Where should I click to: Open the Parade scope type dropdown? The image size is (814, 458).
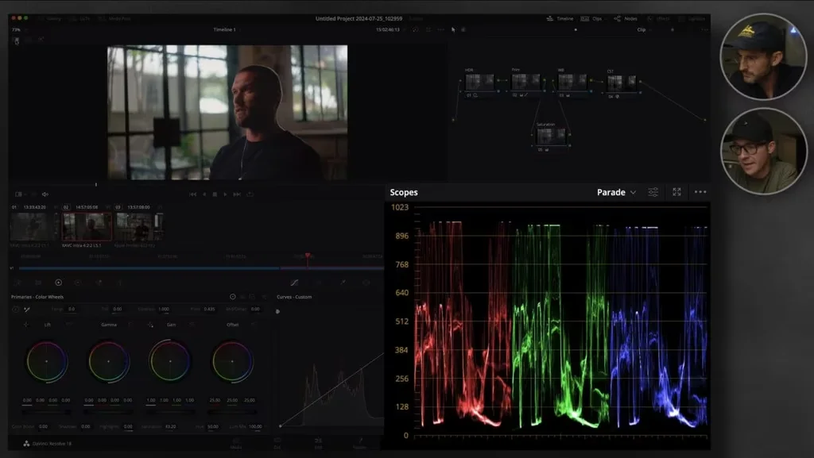point(617,192)
